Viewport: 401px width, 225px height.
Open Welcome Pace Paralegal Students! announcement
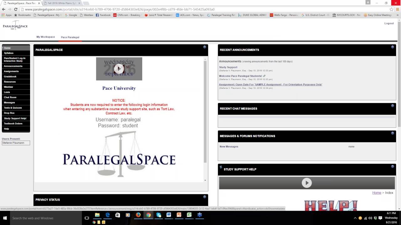point(241,76)
